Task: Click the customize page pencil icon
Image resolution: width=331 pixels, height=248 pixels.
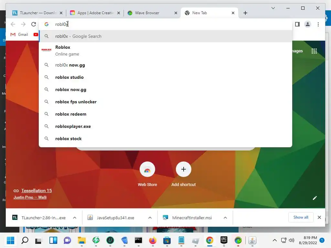Action: point(315,198)
